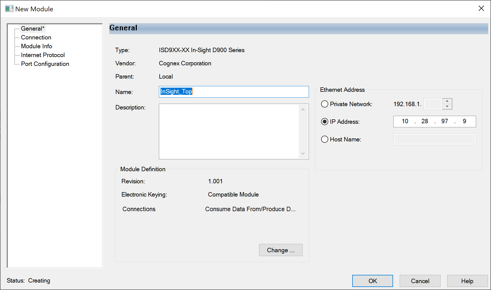Open the Connection page in tree
This screenshot has width=491, height=290.
point(36,37)
